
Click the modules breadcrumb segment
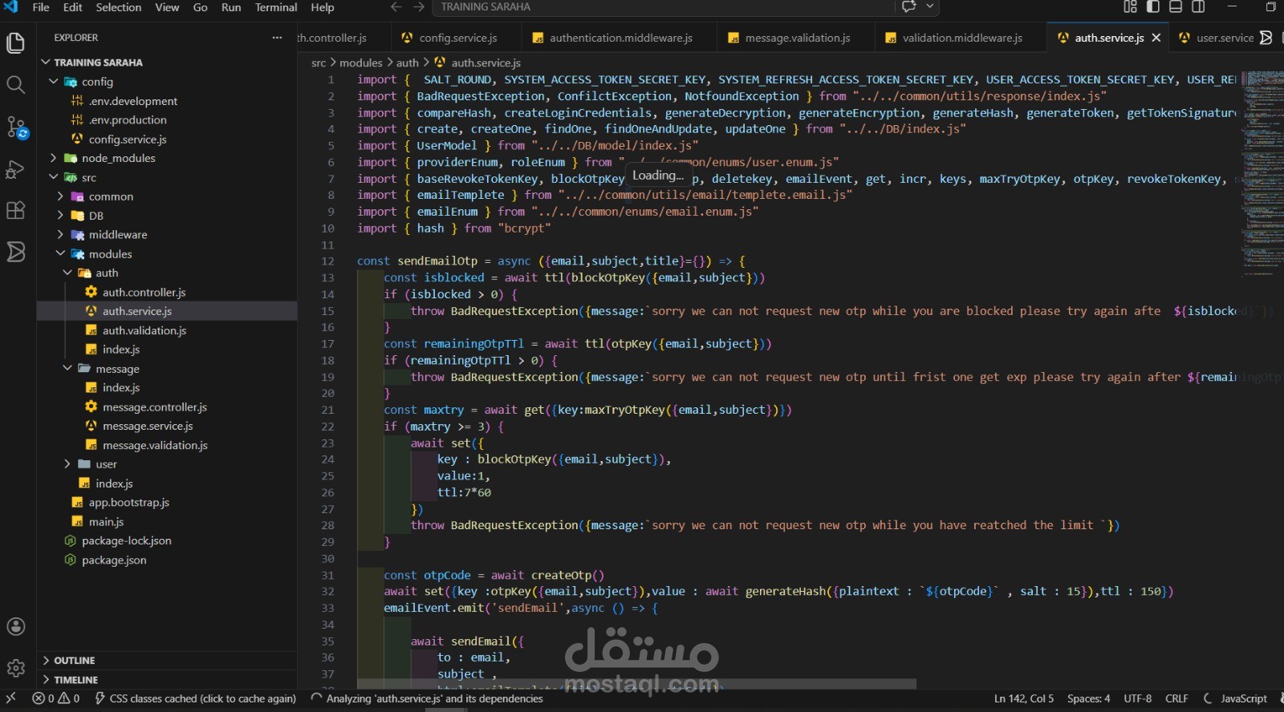click(360, 63)
